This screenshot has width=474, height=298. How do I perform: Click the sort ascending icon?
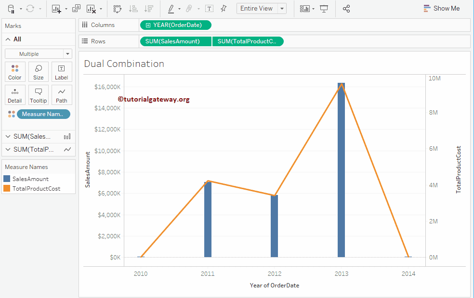click(133, 9)
